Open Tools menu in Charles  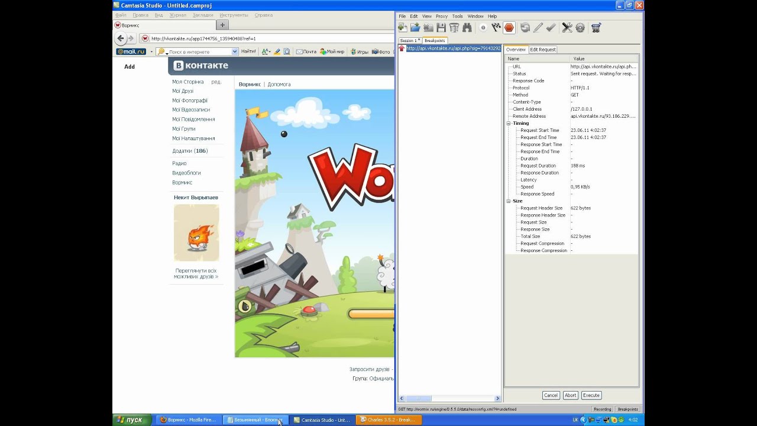pos(457,16)
